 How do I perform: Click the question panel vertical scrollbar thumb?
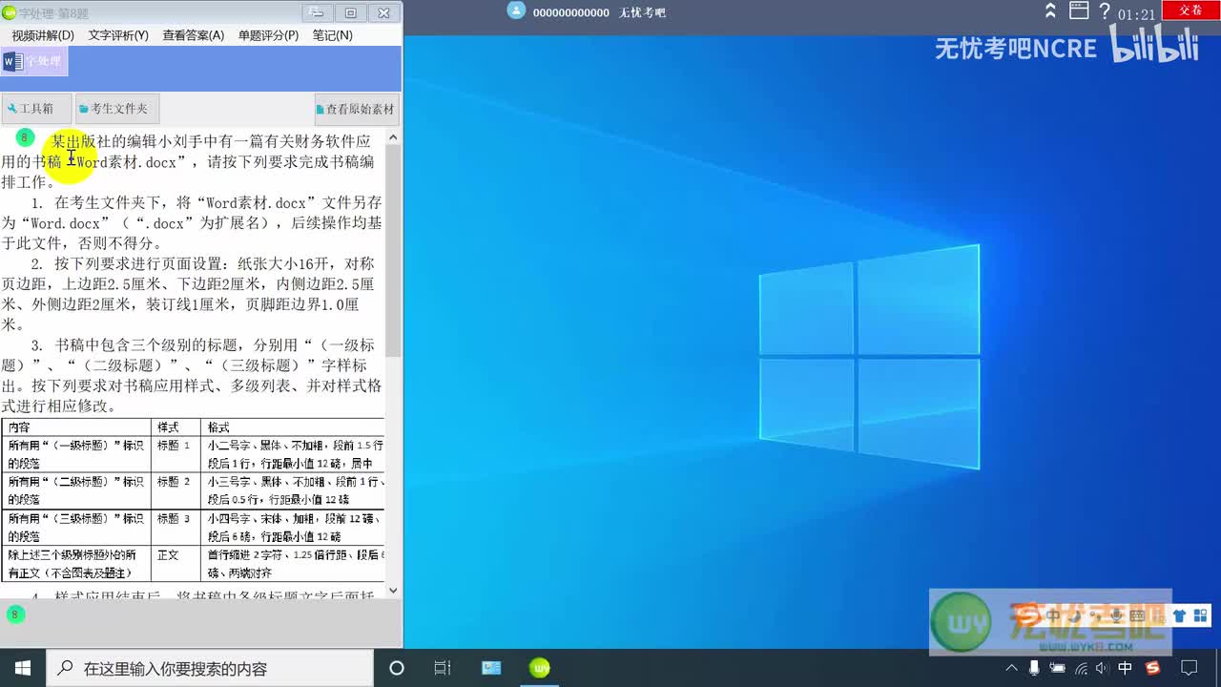[393, 250]
